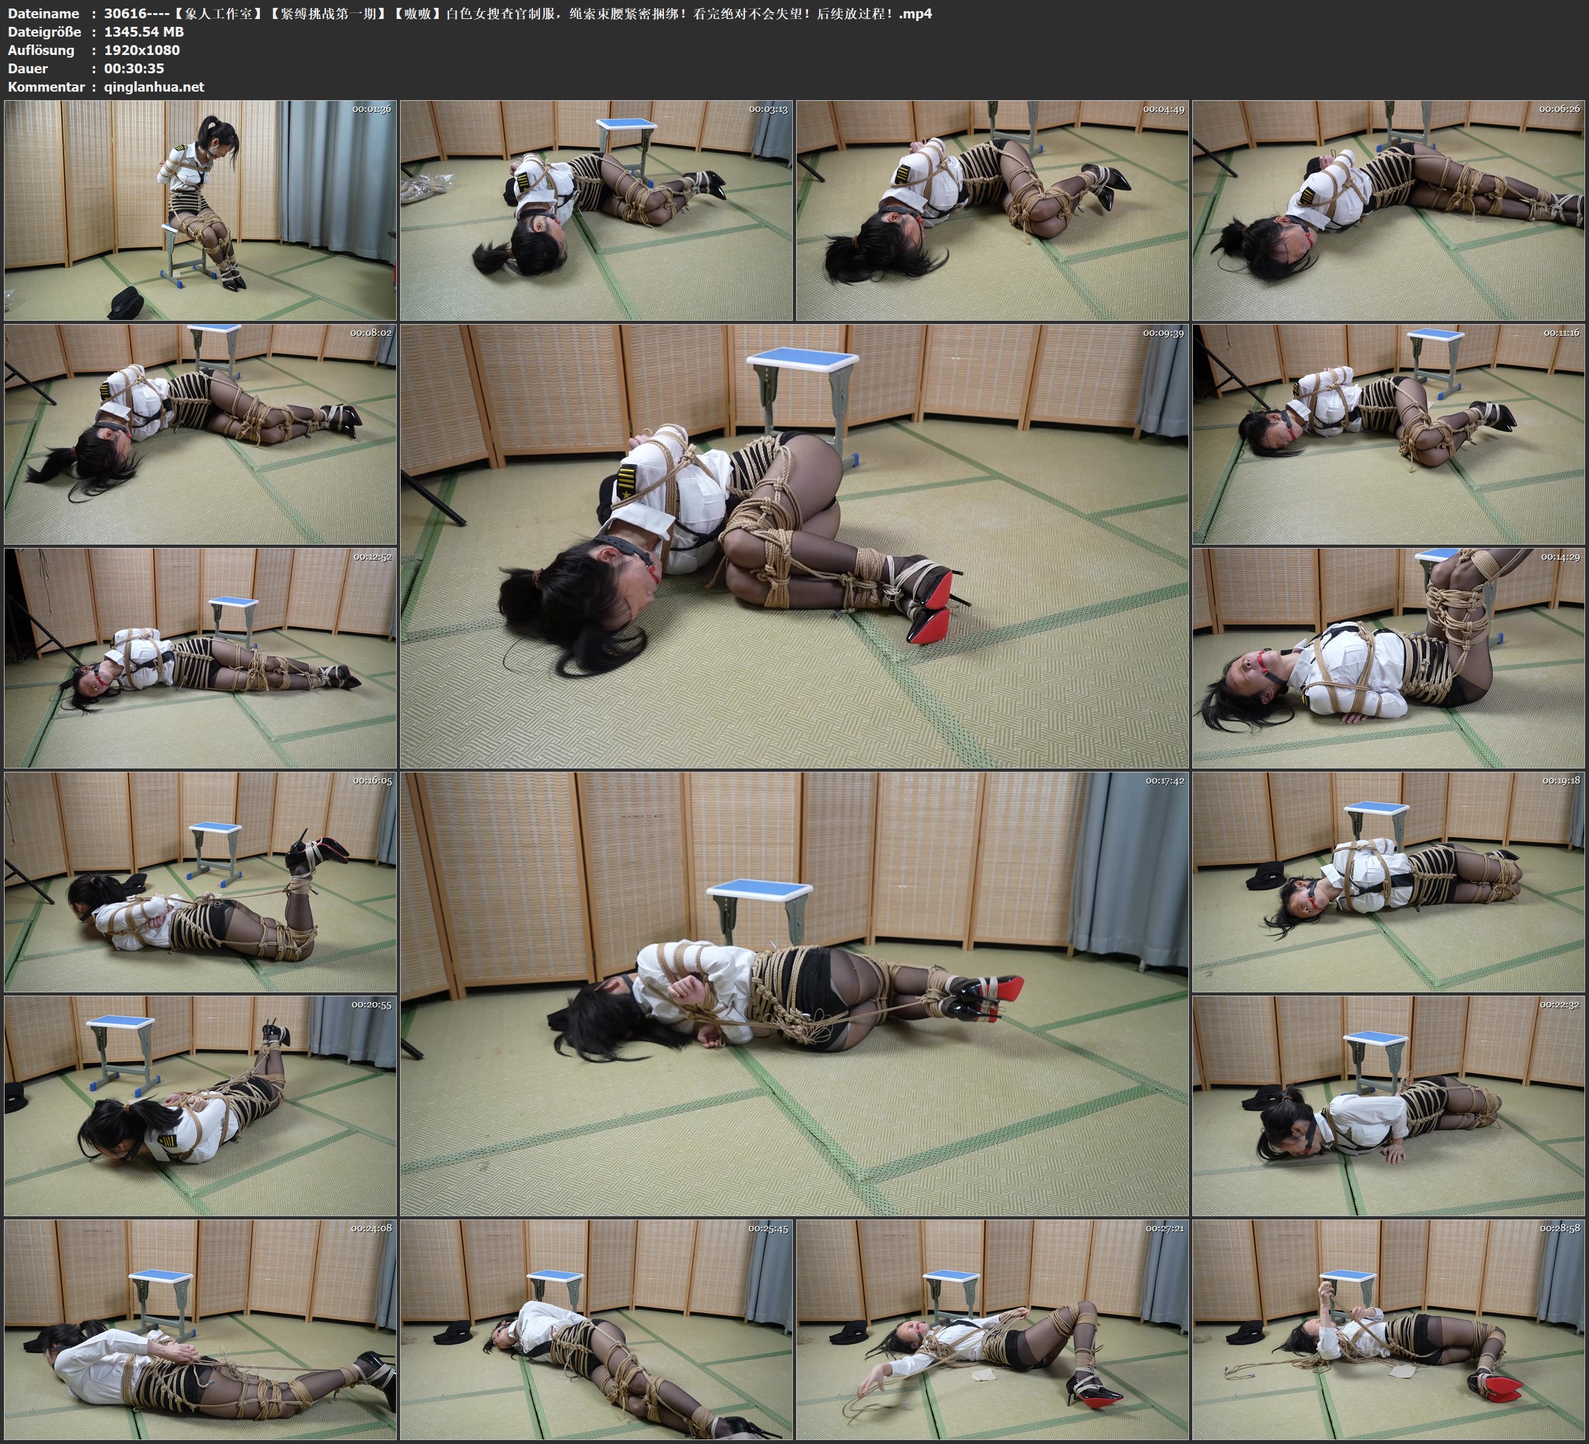Click the Dateiname .mp4 filename text

pos(517,13)
